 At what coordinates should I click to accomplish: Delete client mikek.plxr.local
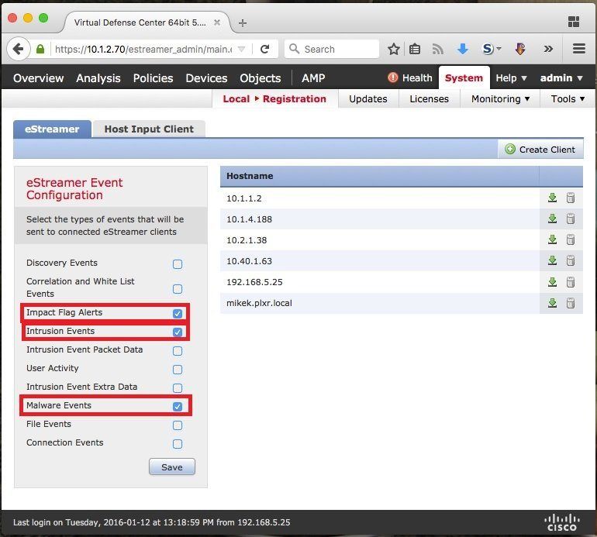click(x=571, y=303)
